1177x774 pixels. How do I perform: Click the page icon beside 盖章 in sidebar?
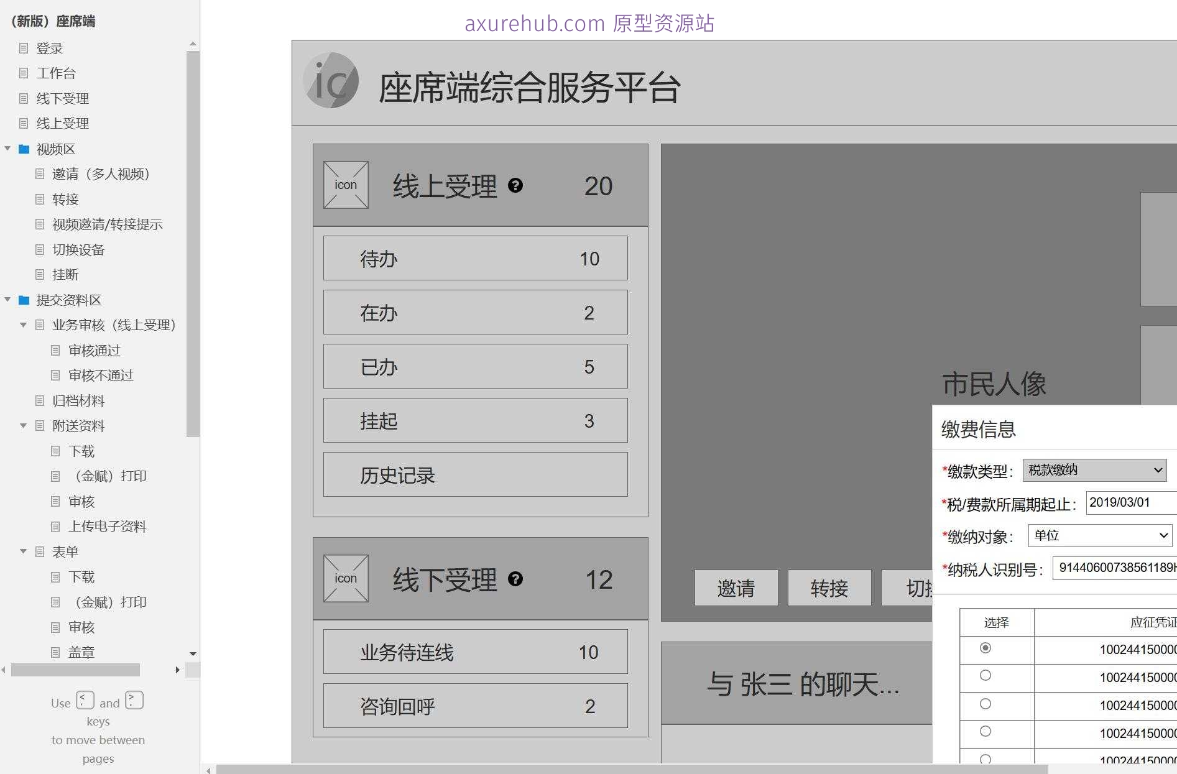coord(55,652)
